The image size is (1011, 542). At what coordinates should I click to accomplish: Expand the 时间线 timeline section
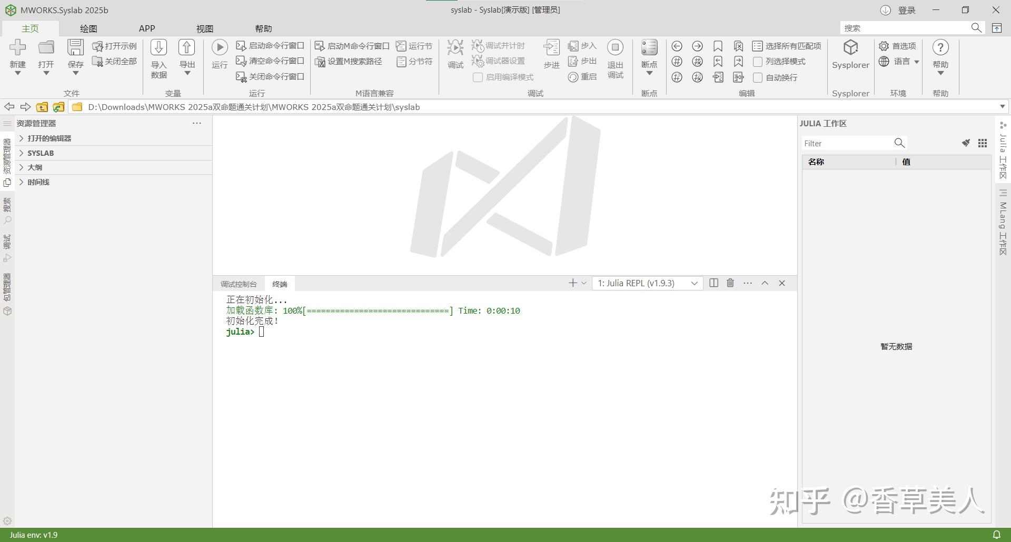tap(113, 182)
